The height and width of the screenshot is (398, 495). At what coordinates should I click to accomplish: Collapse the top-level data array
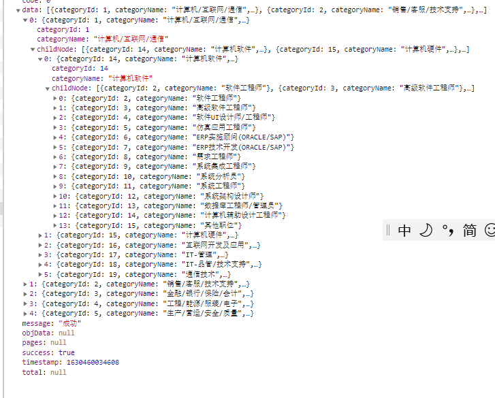[x=18, y=10]
